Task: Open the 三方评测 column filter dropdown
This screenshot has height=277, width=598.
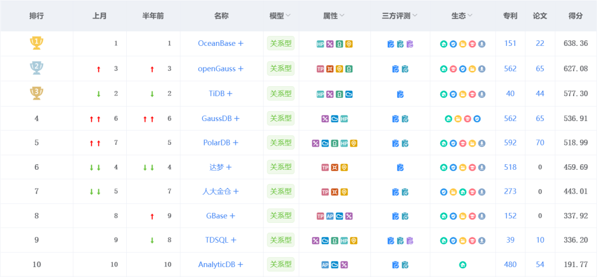Action: click(x=415, y=15)
